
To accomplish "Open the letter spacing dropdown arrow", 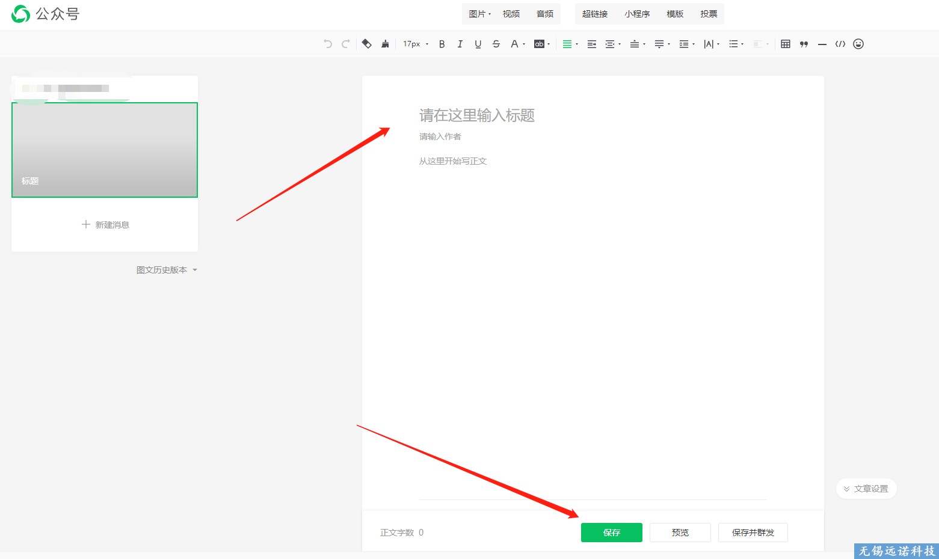I will [718, 44].
